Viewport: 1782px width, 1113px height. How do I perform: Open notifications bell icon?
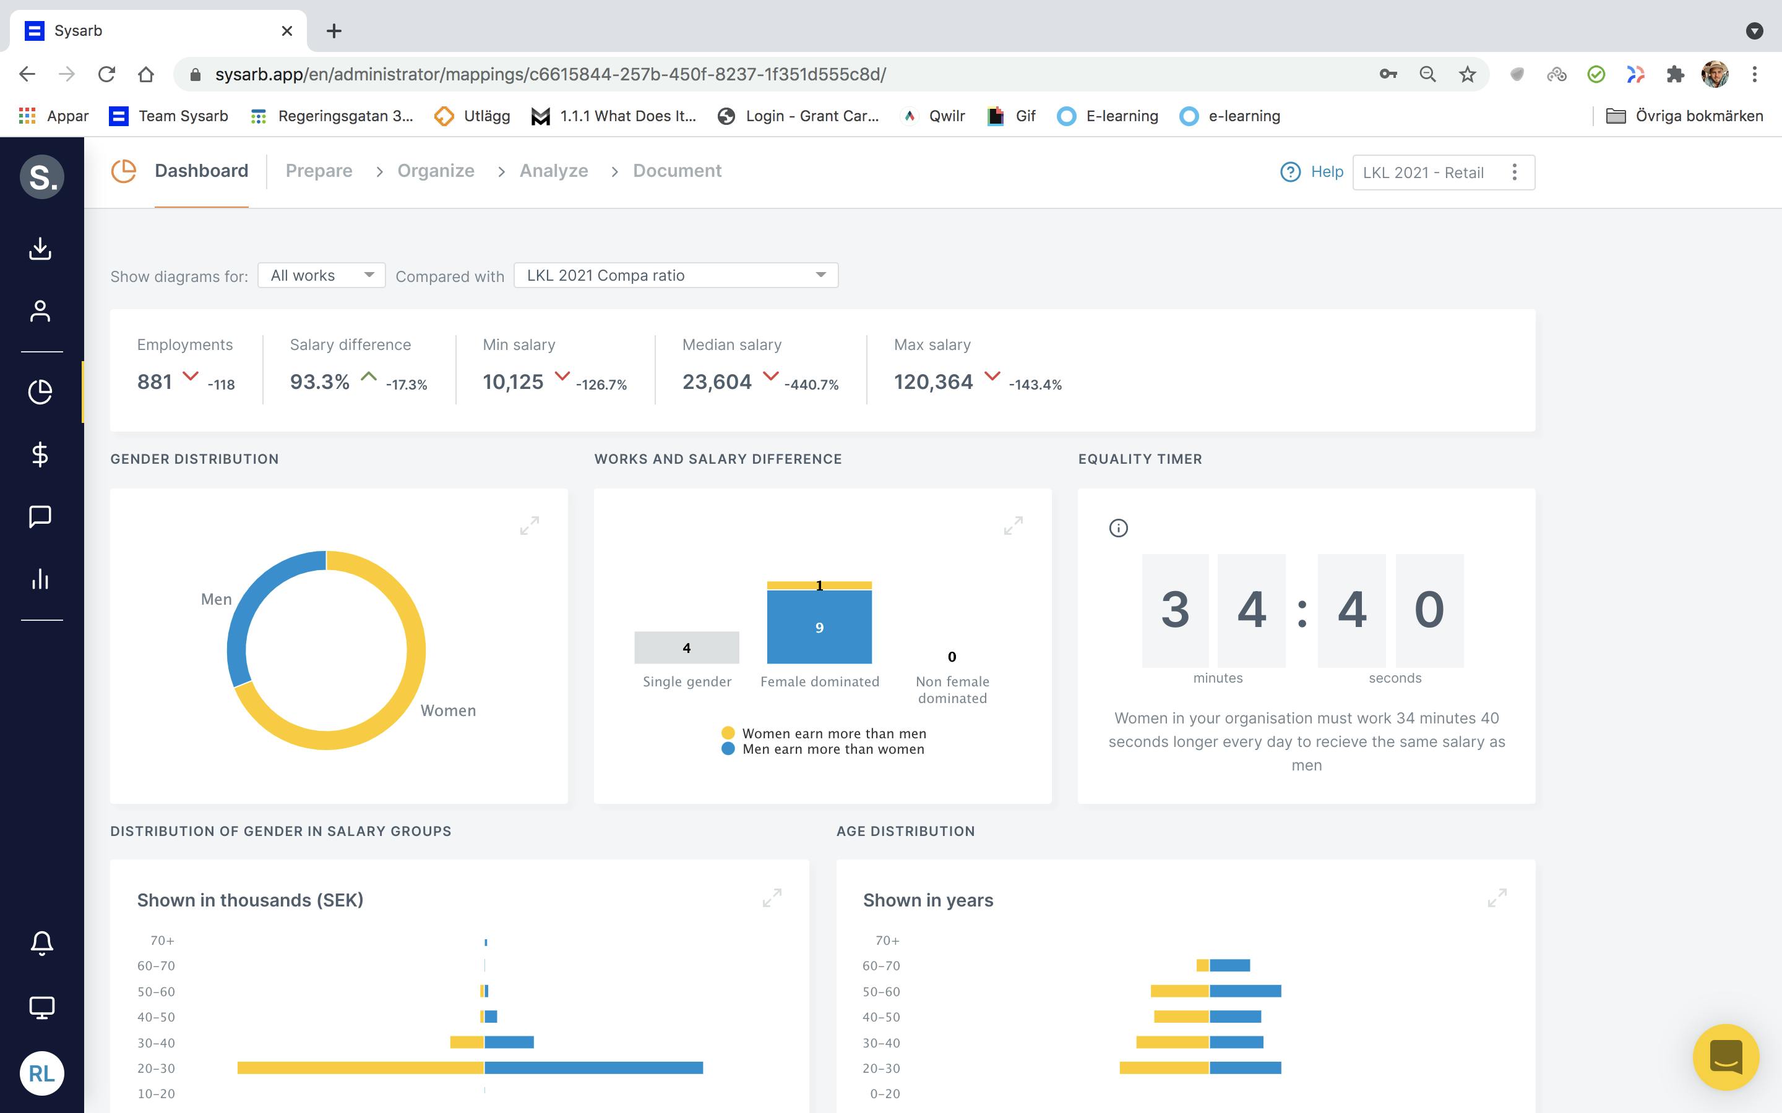click(x=41, y=943)
